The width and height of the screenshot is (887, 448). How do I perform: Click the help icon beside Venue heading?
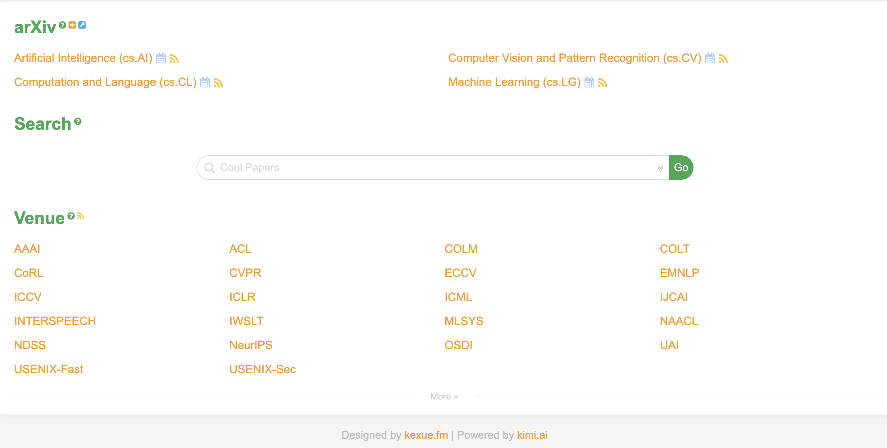point(71,216)
